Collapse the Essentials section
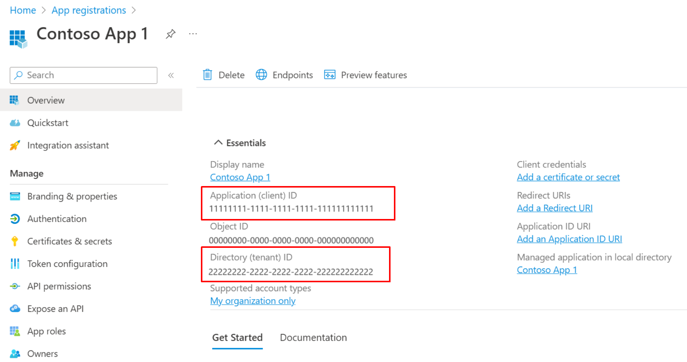Viewport: 687px width, 362px height. [219, 142]
